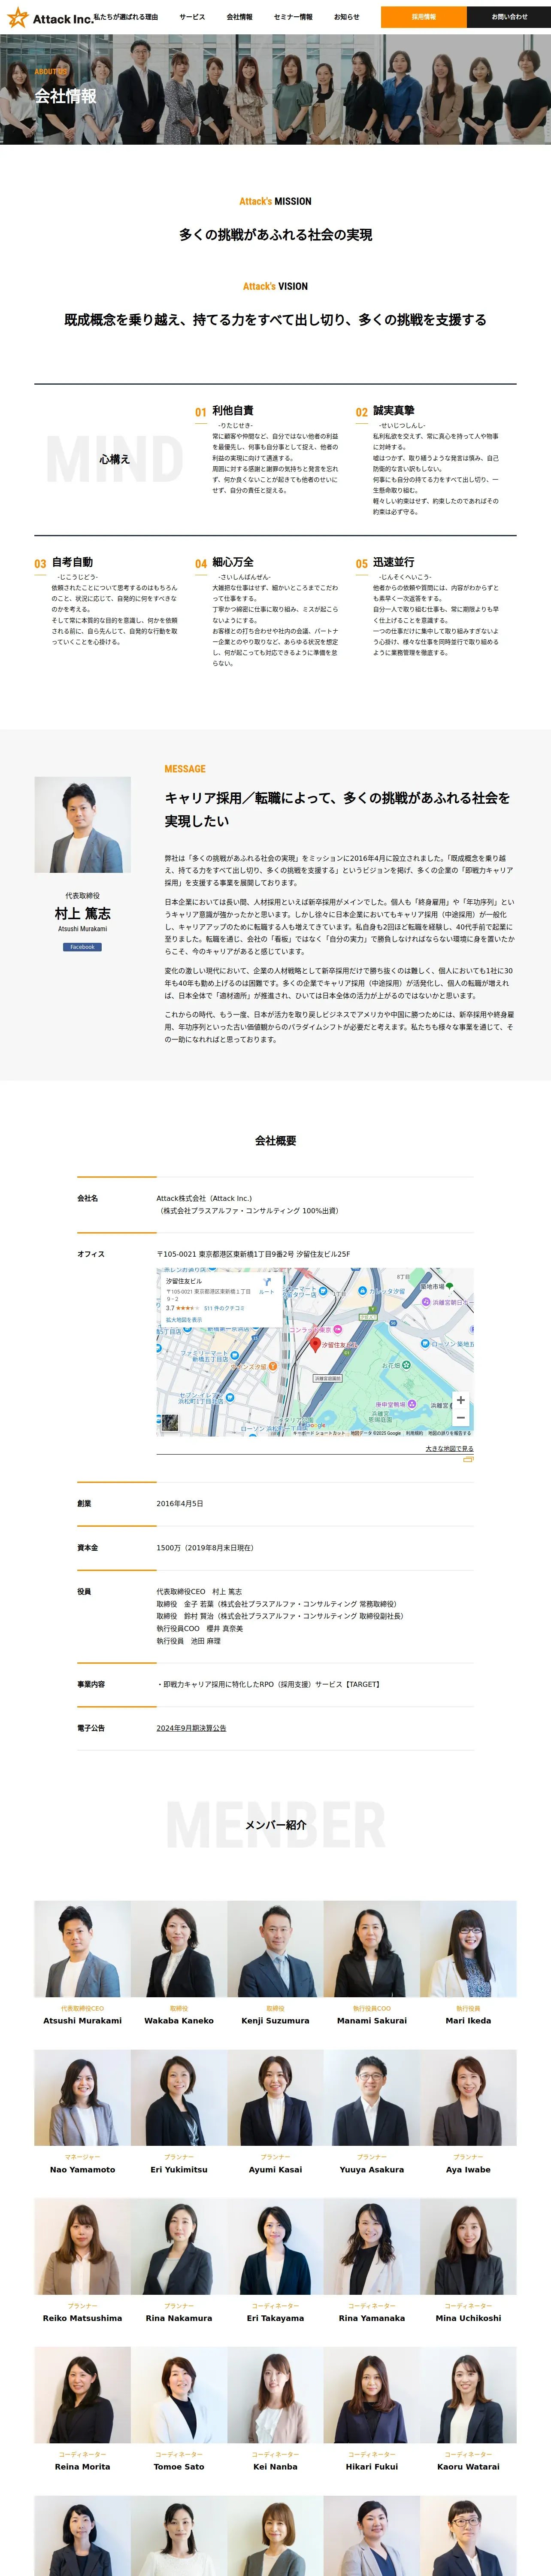Select ウインズ汐留 orange marker on map
The image size is (551, 2576).
(x=272, y=1366)
